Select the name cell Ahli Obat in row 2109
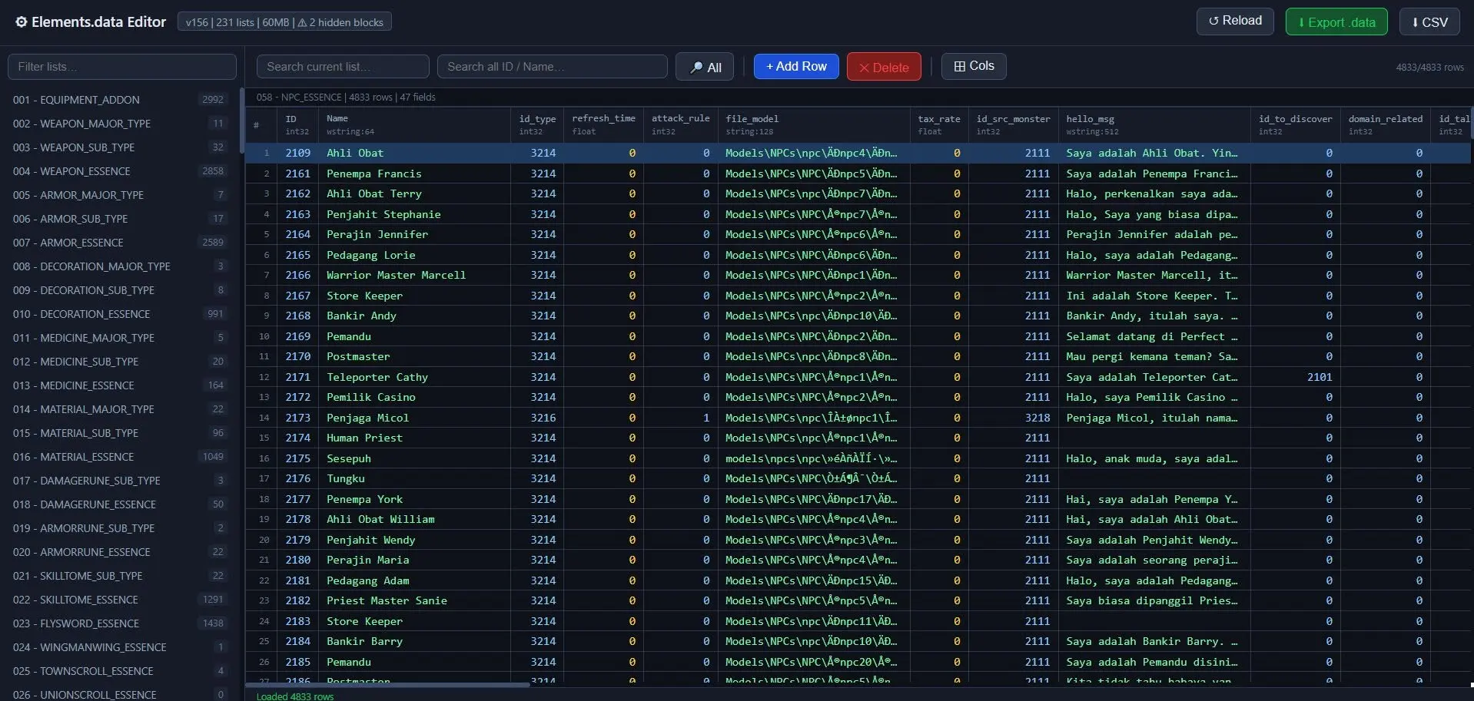 tap(415, 153)
